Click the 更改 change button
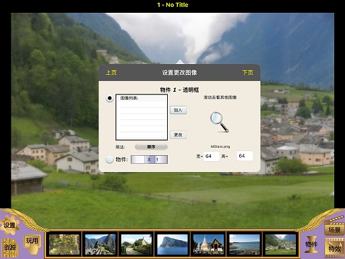The width and height of the screenshot is (345, 259). pos(178,135)
